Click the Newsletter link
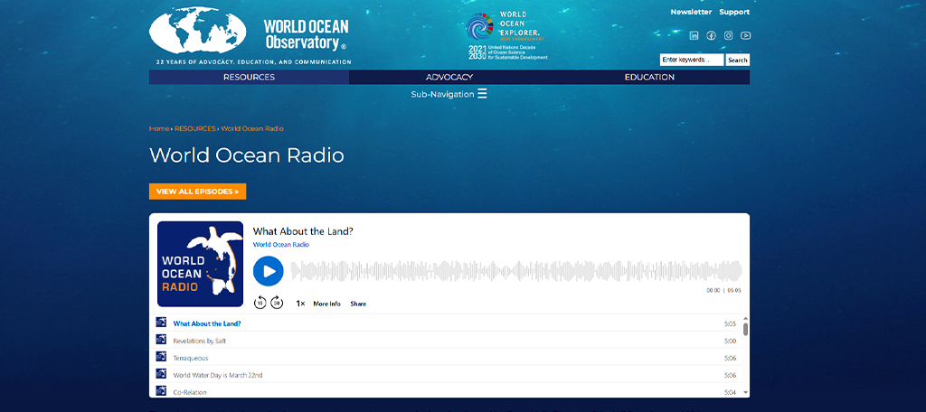Viewport: 926px width, 412px height. tap(691, 12)
